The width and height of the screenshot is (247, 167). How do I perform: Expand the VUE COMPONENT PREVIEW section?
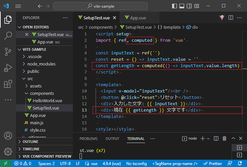pos(44,156)
